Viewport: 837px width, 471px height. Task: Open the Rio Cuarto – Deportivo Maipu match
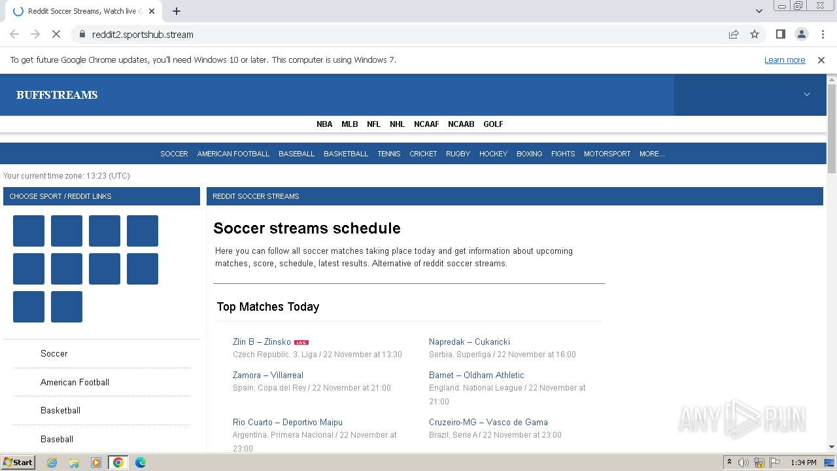click(288, 422)
